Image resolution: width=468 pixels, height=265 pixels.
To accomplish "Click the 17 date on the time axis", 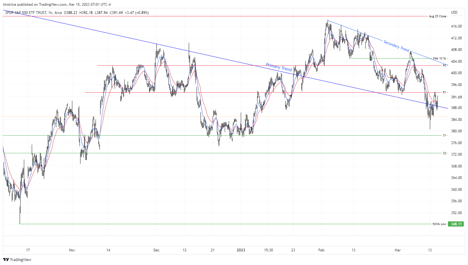I will click(28, 250).
